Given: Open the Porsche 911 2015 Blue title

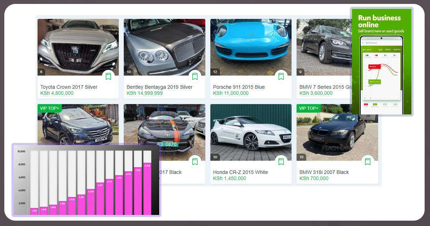Looking at the screenshot, I should (x=239, y=87).
